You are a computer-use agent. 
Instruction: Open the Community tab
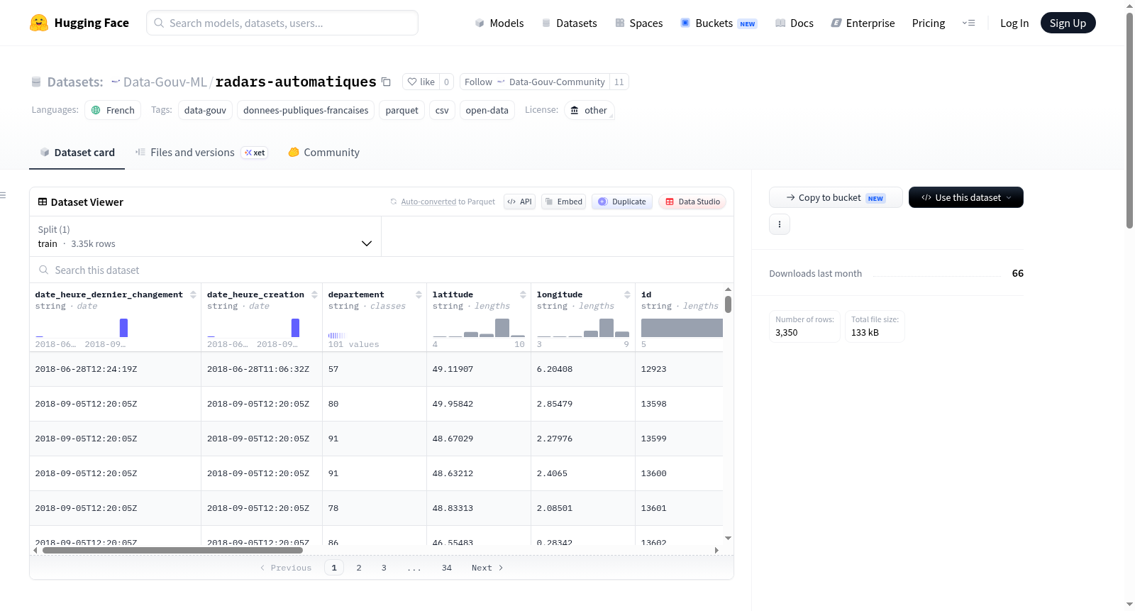coord(324,153)
